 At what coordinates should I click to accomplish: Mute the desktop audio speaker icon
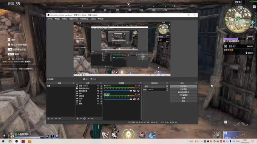135,99
